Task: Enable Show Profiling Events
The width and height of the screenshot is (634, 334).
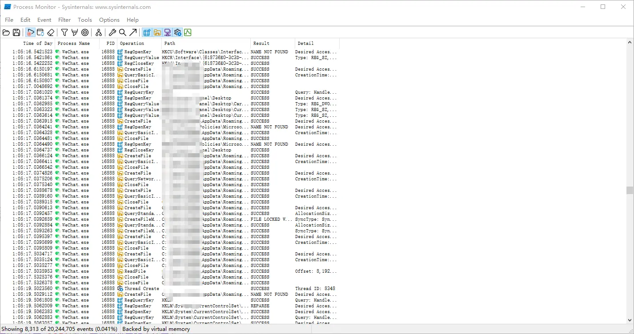Action: click(188, 32)
